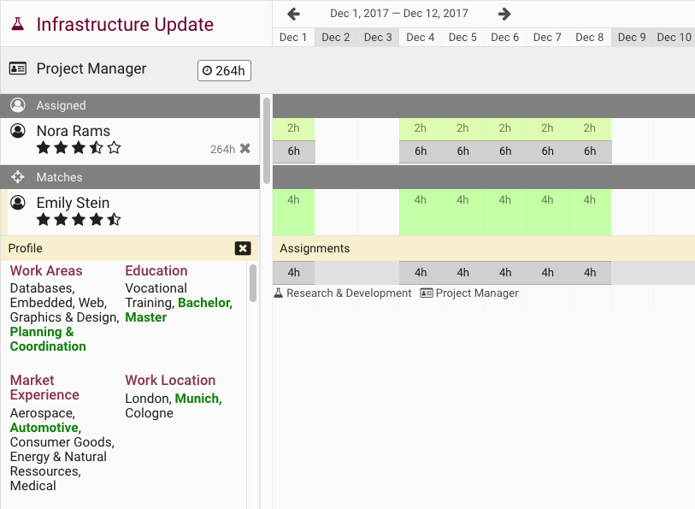Screen dimensions: 695x509
Task: Click Nora Rams 2h cell on Dec 6
Action: 505,128
